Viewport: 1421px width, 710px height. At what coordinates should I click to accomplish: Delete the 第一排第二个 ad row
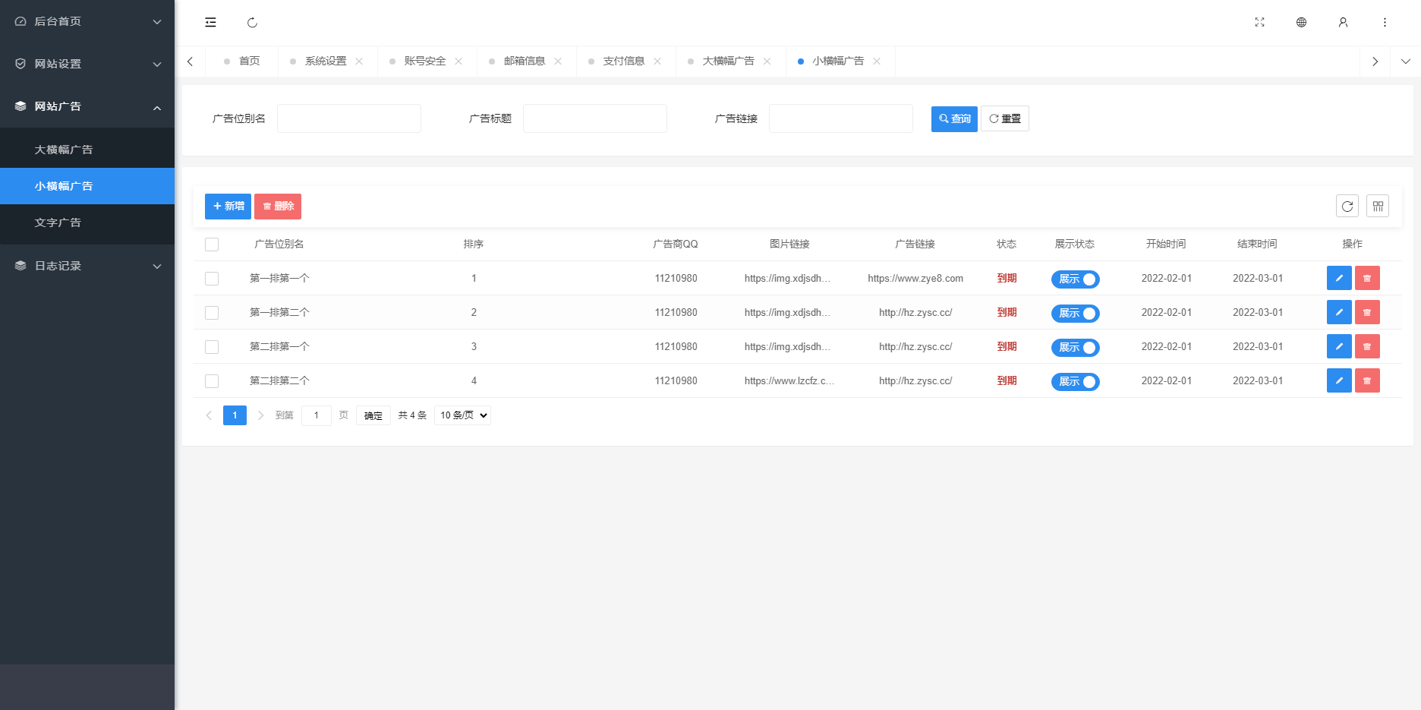[1367, 312]
